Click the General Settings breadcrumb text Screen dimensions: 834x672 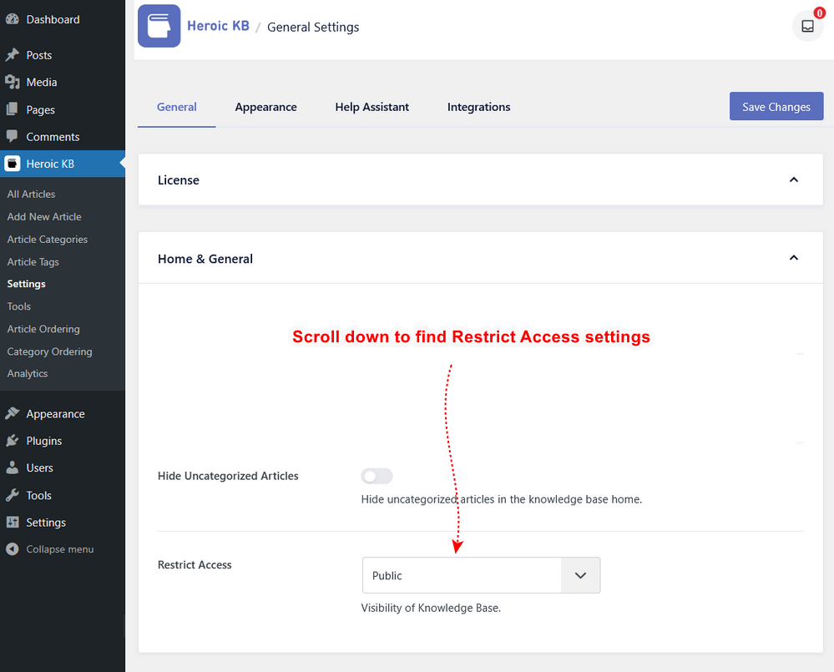click(x=313, y=27)
